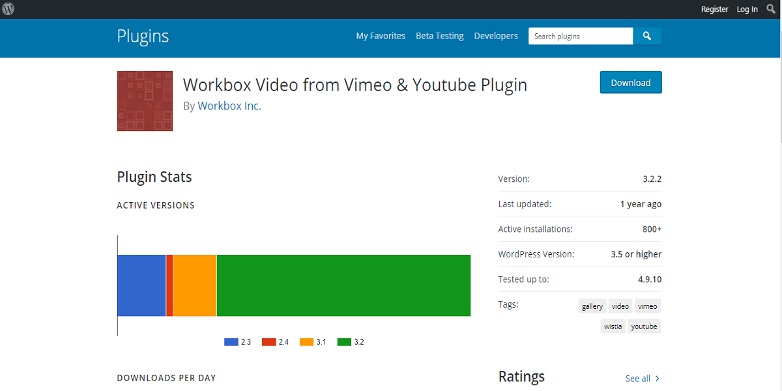Screen dimensions: 782x391
Task: Click the '4.9.10' tested value
Action: tap(650, 280)
